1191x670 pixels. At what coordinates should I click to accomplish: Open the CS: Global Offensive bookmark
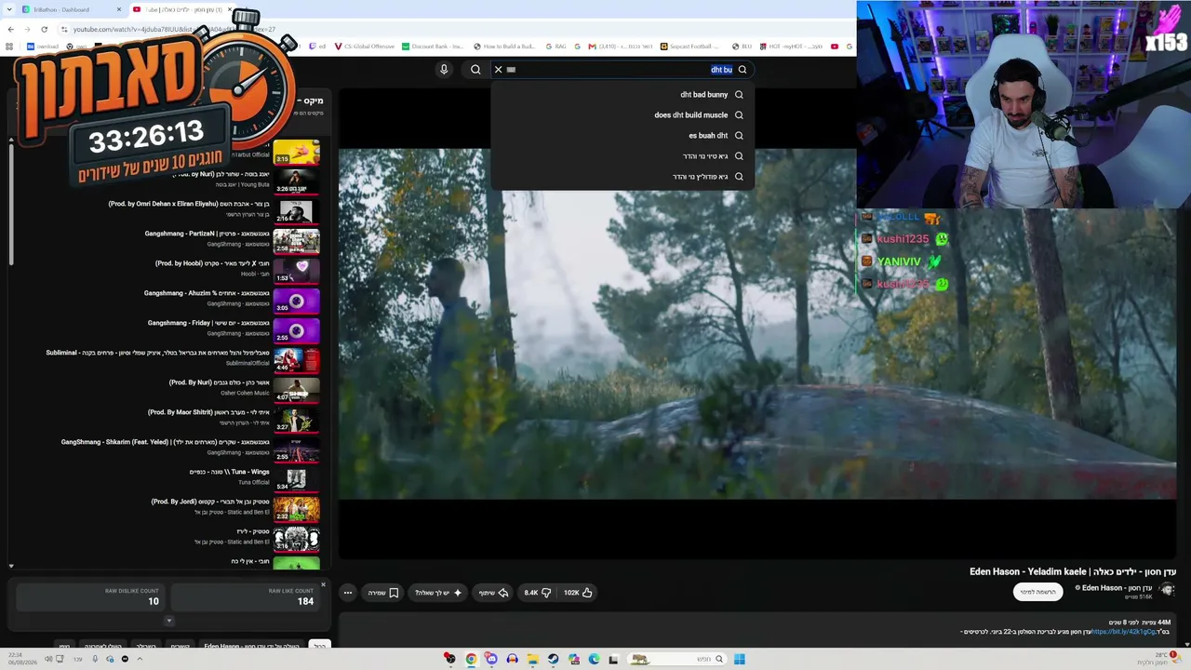pyautogui.click(x=365, y=47)
